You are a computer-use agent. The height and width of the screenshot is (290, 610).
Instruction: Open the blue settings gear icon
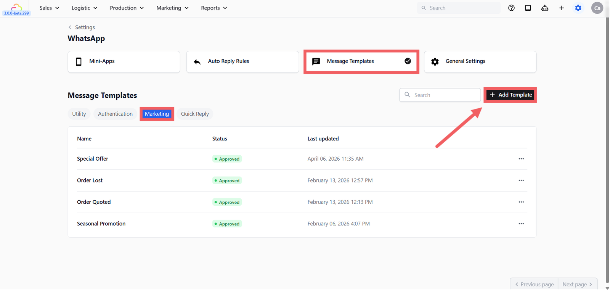coord(578,8)
